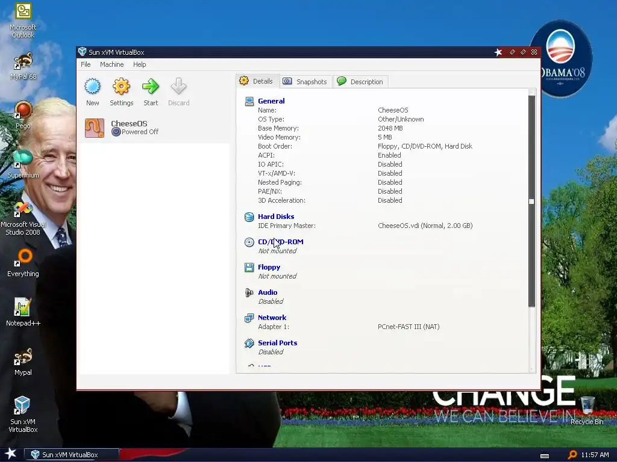Click the Serial Ports section icon
The height and width of the screenshot is (462, 617).
coord(249,343)
